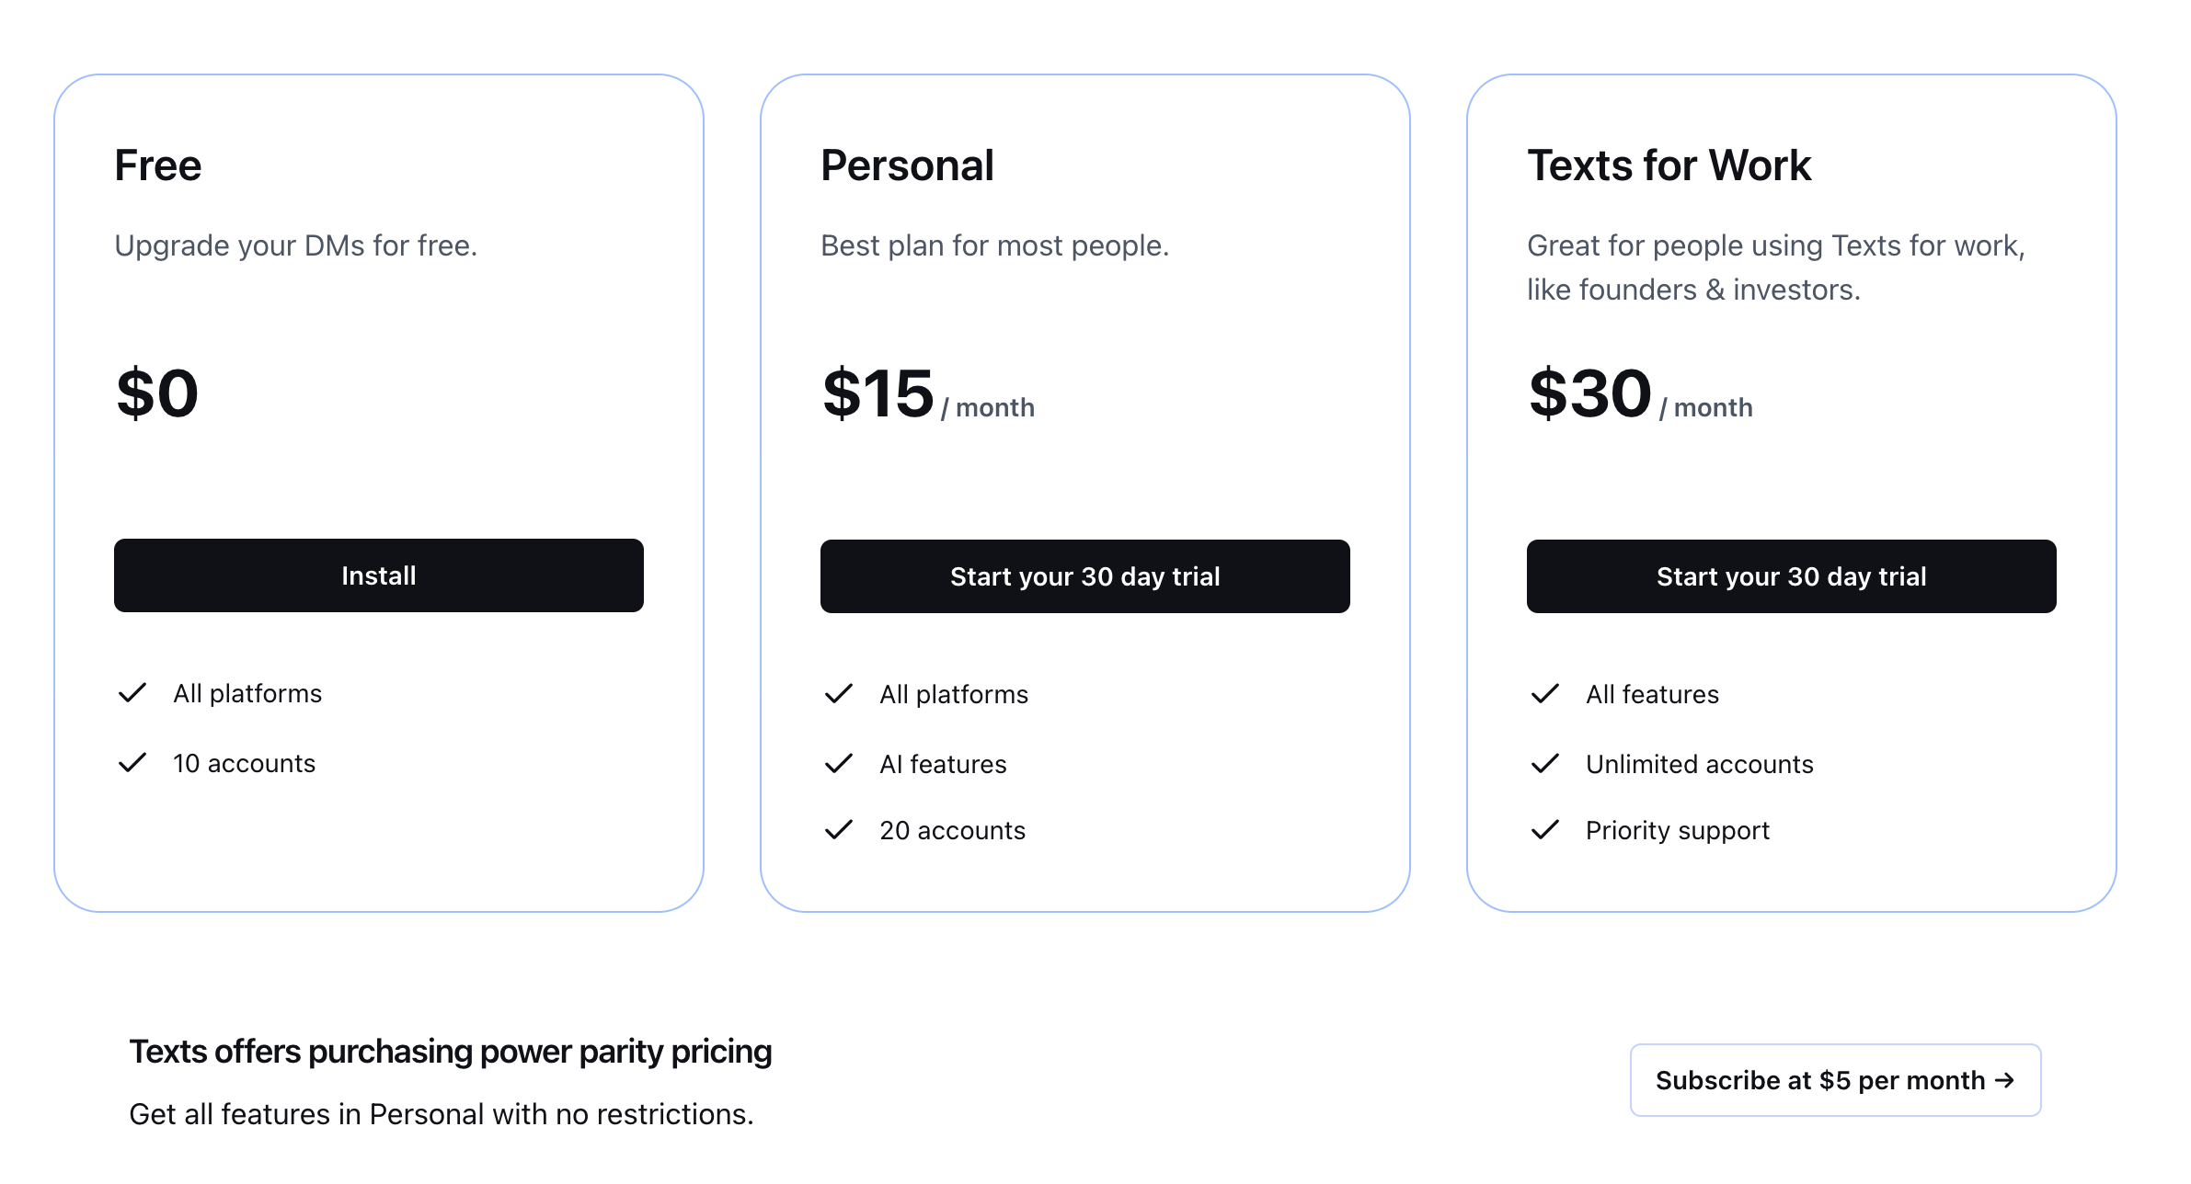Click checkmark next to 20 accounts
Image resolution: width=2191 pixels, height=1184 pixels.
point(839,830)
